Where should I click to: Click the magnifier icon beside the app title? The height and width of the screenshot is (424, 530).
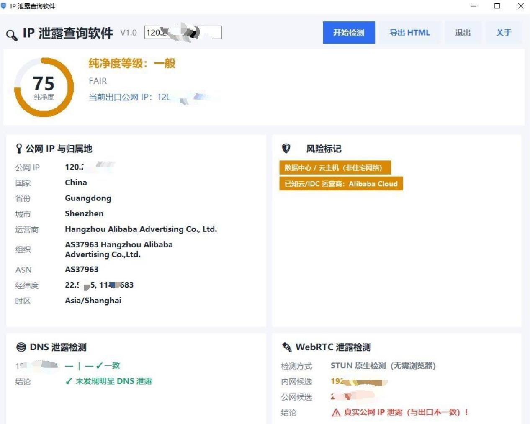(12, 35)
